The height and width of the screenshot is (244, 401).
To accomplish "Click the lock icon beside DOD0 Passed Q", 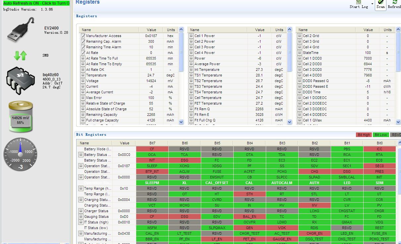I will (x=300, y=81).
